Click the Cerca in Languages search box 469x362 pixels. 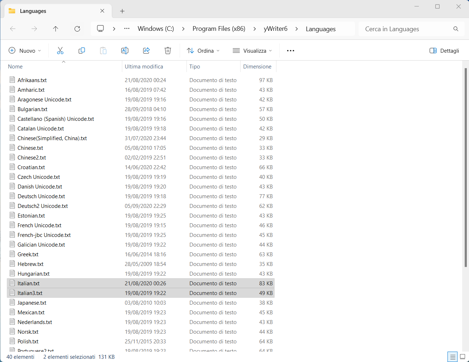(402, 29)
